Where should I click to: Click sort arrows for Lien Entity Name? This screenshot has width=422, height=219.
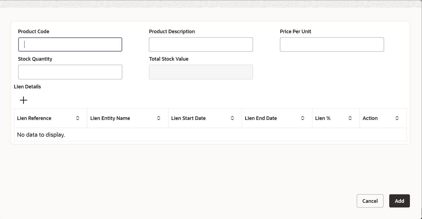pos(159,118)
